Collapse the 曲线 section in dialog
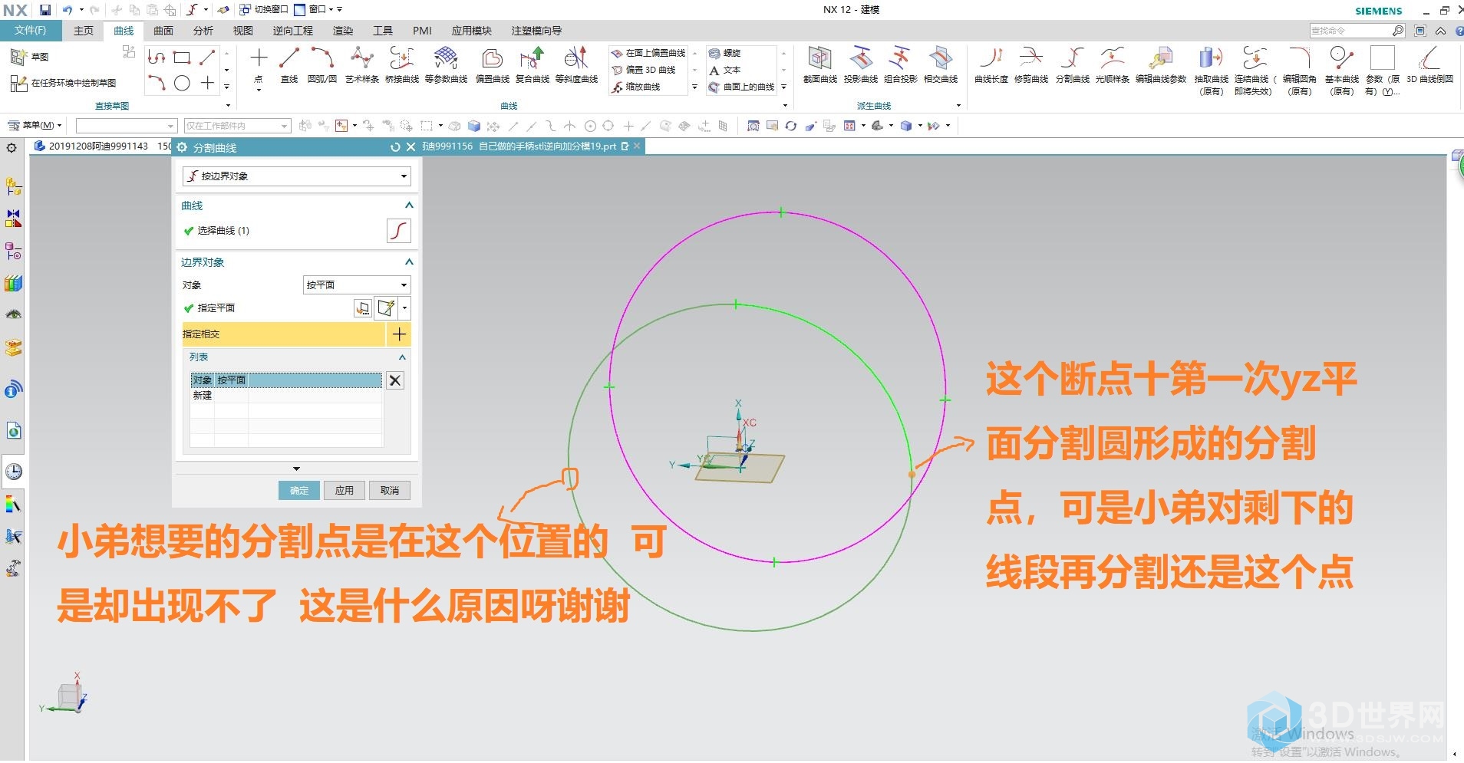Image resolution: width=1464 pixels, height=763 pixels. [409, 205]
